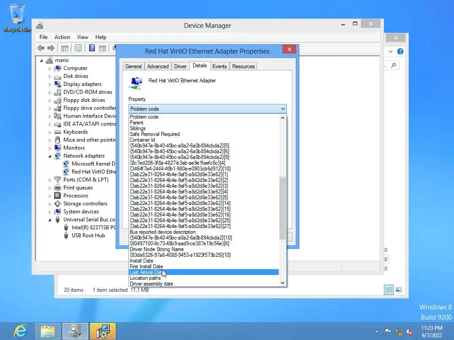Show hidden tray icons arrow
Viewport: 454px width, 340px height.
[377, 332]
